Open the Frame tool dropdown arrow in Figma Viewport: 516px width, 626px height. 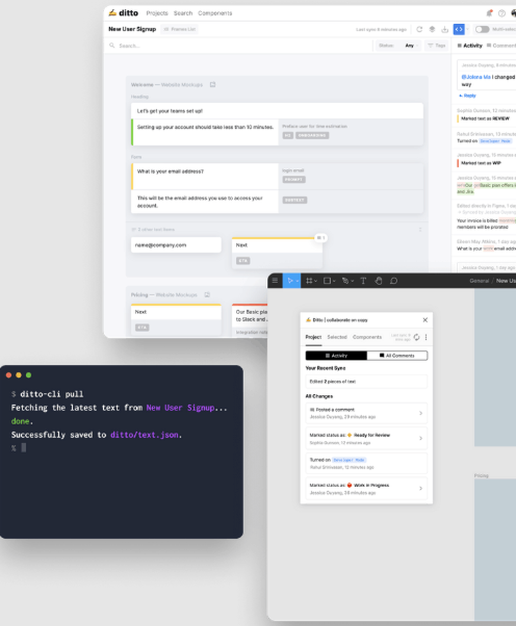(315, 281)
